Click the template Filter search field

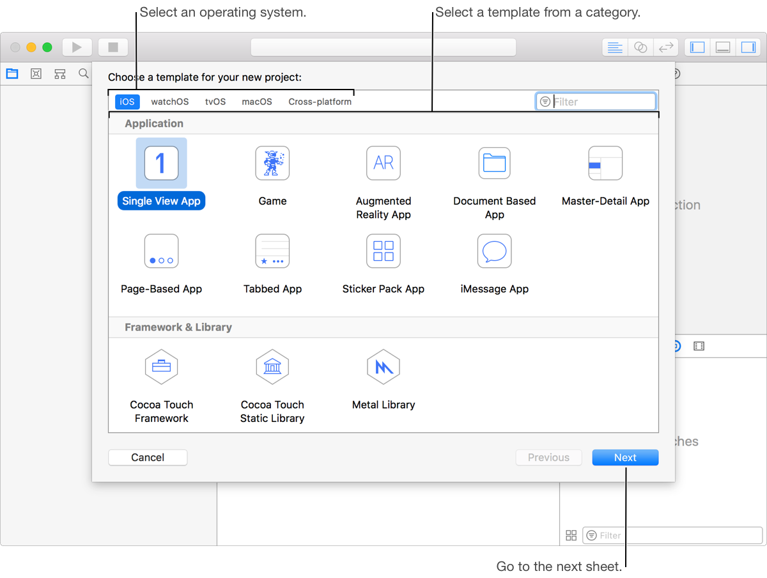pos(601,102)
